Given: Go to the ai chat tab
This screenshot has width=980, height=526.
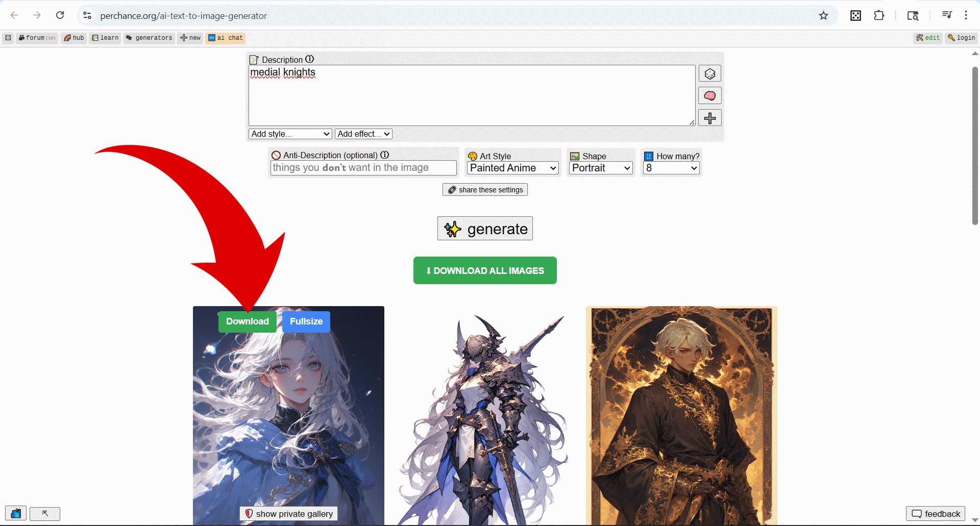Looking at the screenshot, I should coord(225,38).
